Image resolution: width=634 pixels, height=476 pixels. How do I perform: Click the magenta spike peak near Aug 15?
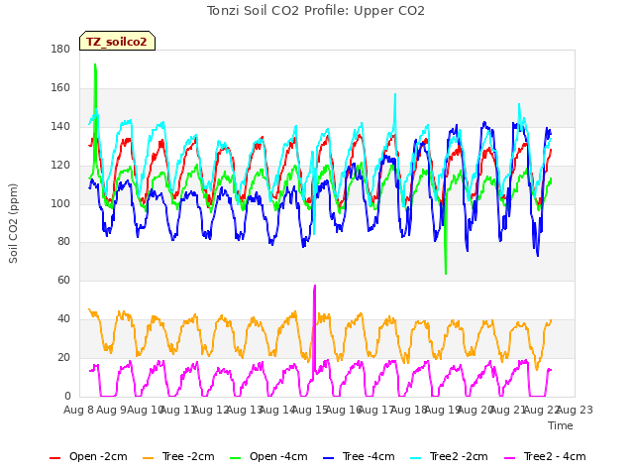[315, 286]
